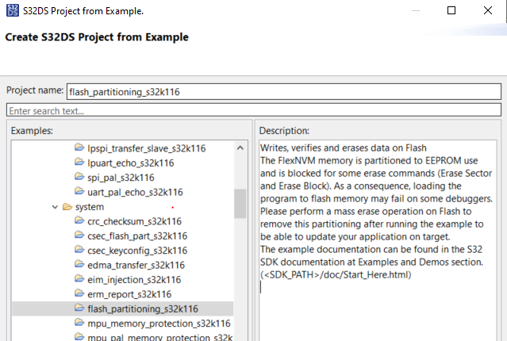Pick the edma_transfer_s32k116 example

(x=136, y=265)
